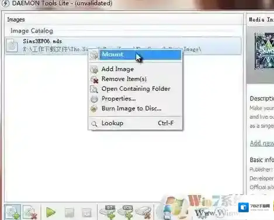Image resolution: width=274 pixels, height=220 pixels.
Task: Click the DAEMON Tools lightning title icon
Action: click(x=6, y=3)
